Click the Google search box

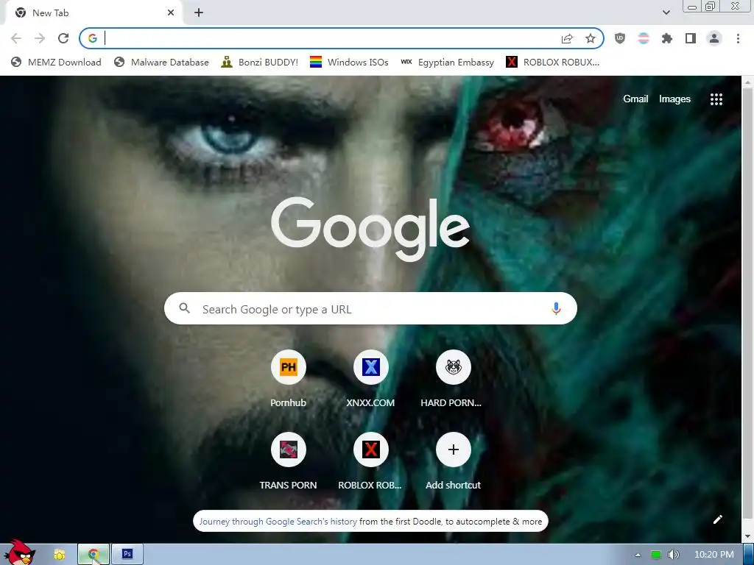(370, 308)
